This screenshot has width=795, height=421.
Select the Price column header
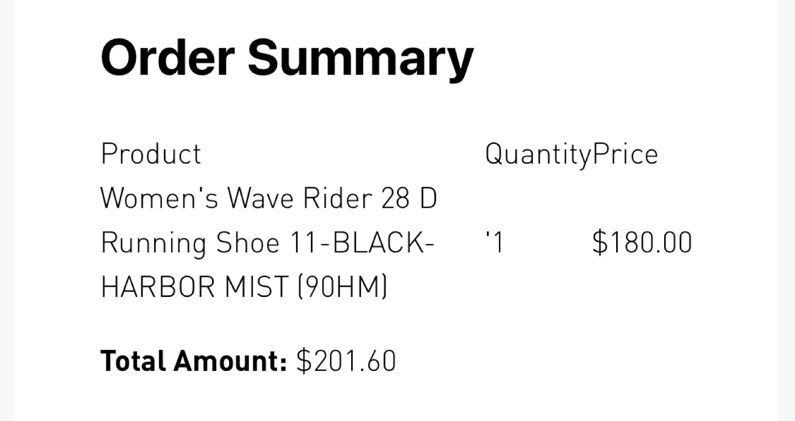pos(626,154)
